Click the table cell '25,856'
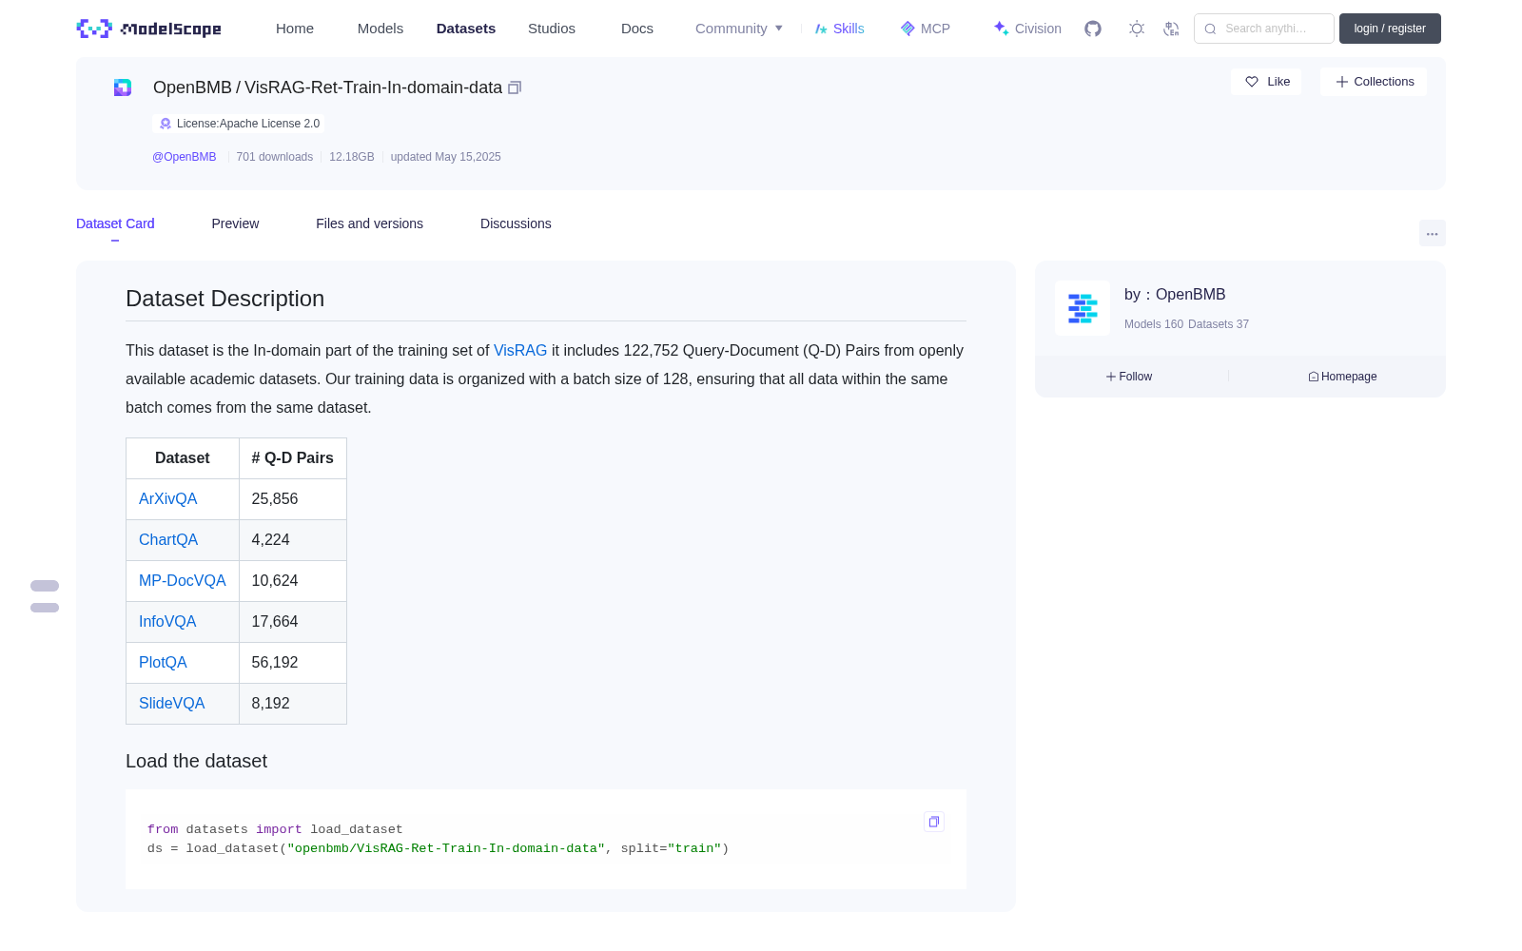Image resolution: width=1522 pixels, height=951 pixels. 293,499
